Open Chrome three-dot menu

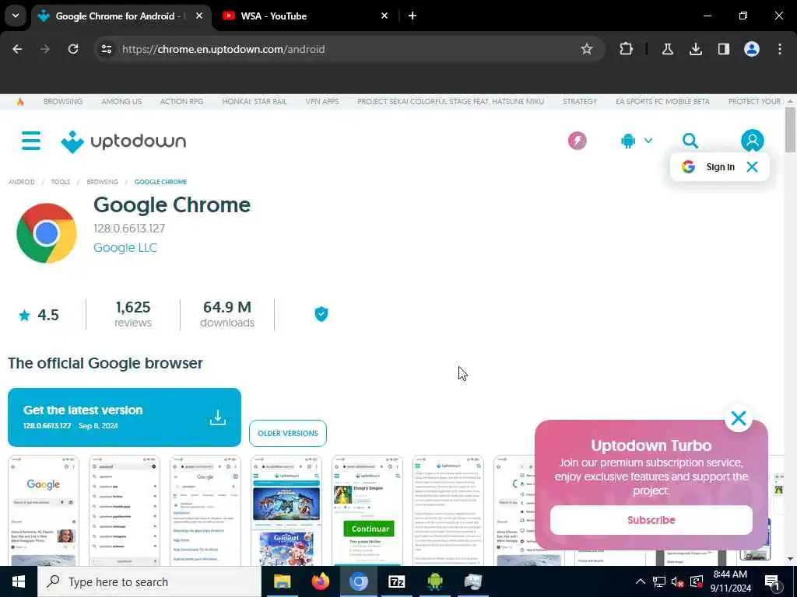pyautogui.click(x=780, y=49)
